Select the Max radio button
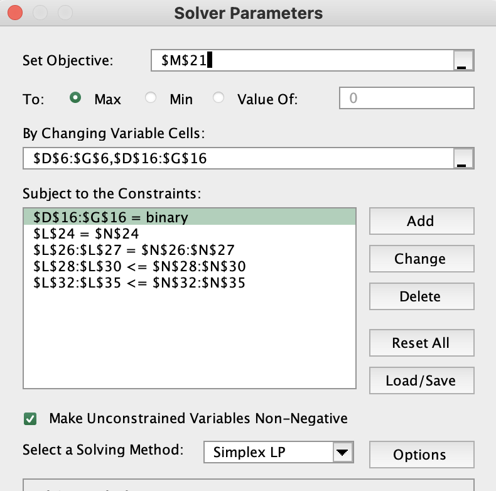The image size is (496, 491). (76, 99)
